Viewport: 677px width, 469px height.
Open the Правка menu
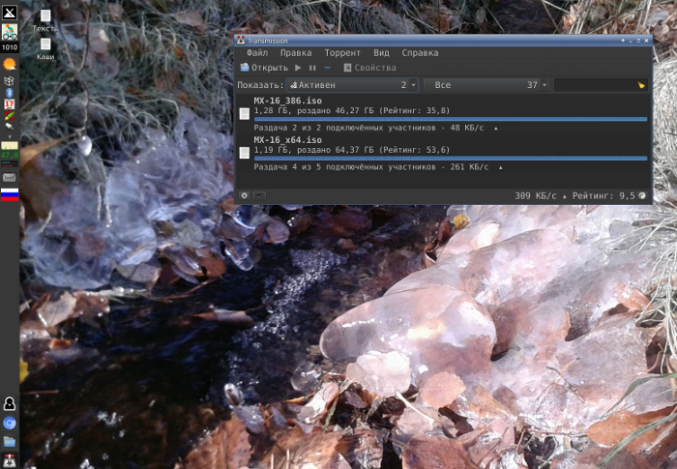tap(296, 52)
